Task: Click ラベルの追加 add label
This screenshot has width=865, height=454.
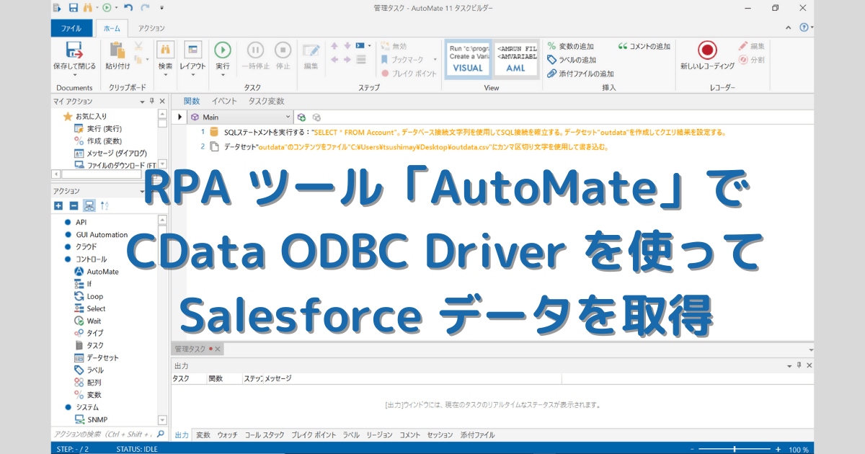Action: click(572, 60)
